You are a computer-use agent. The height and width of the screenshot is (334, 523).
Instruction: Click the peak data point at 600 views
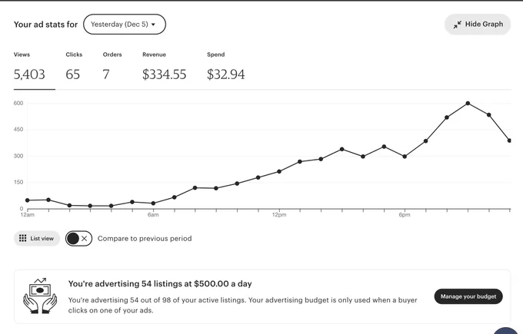pyautogui.click(x=468, y=103)
